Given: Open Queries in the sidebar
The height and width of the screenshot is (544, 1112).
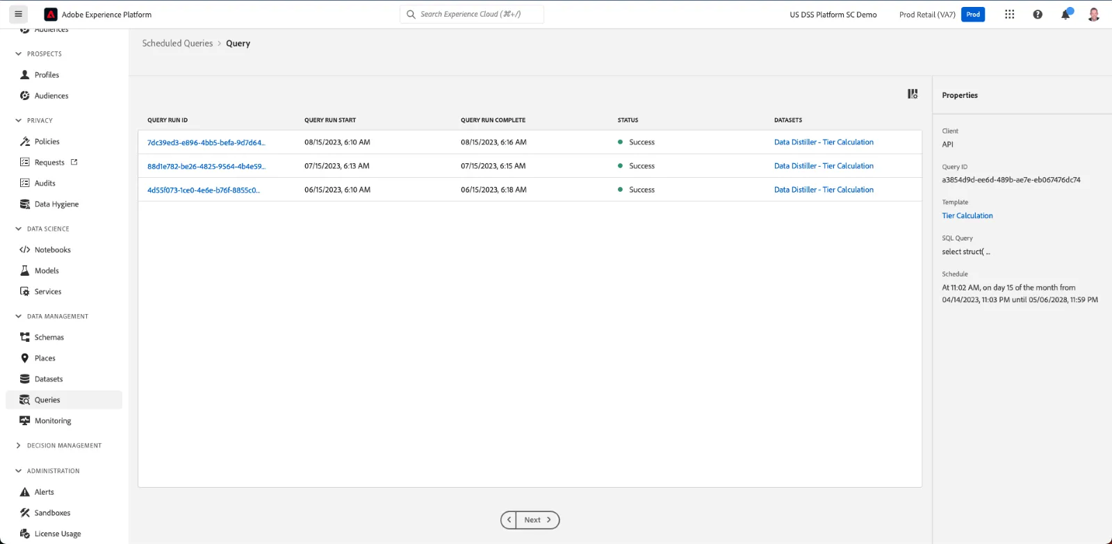Looking at the screenshot, I should [x=64, y=400].
